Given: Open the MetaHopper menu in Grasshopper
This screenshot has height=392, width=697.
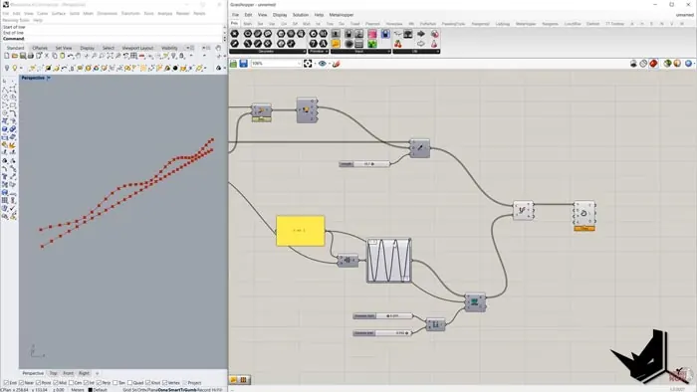Looking at the screenshot, I should click(x=342, y=15).
